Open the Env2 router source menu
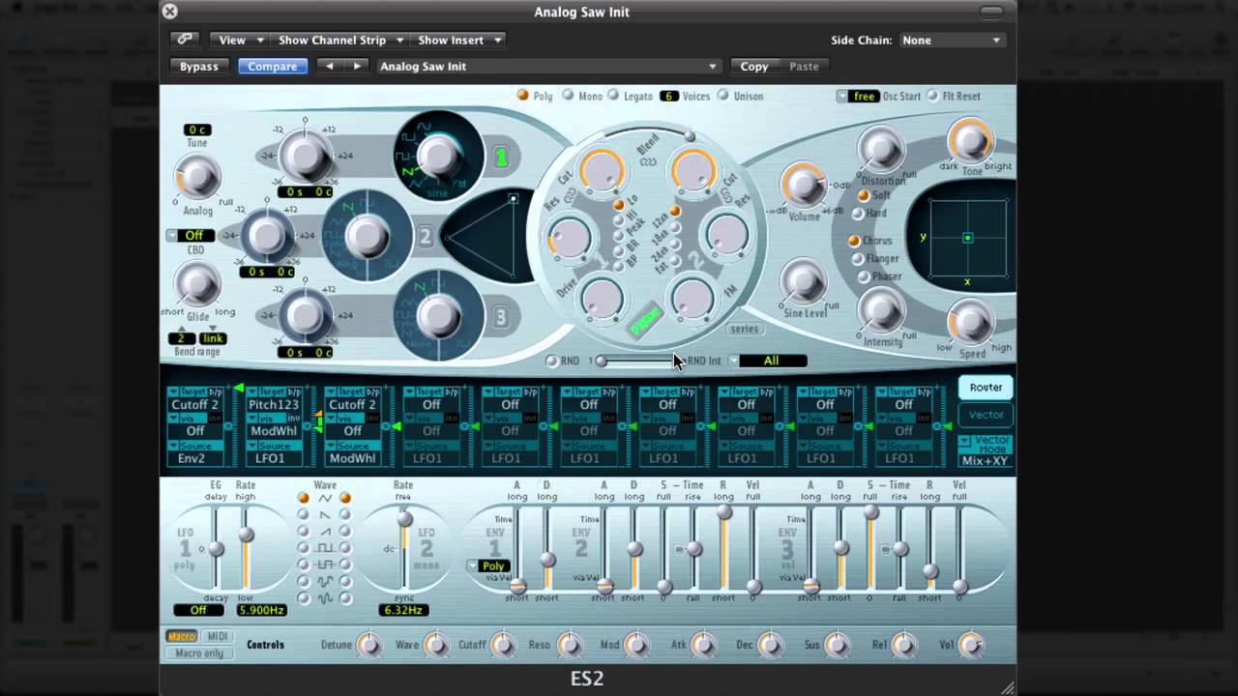1238x696 pixels. tap(192, 458)
